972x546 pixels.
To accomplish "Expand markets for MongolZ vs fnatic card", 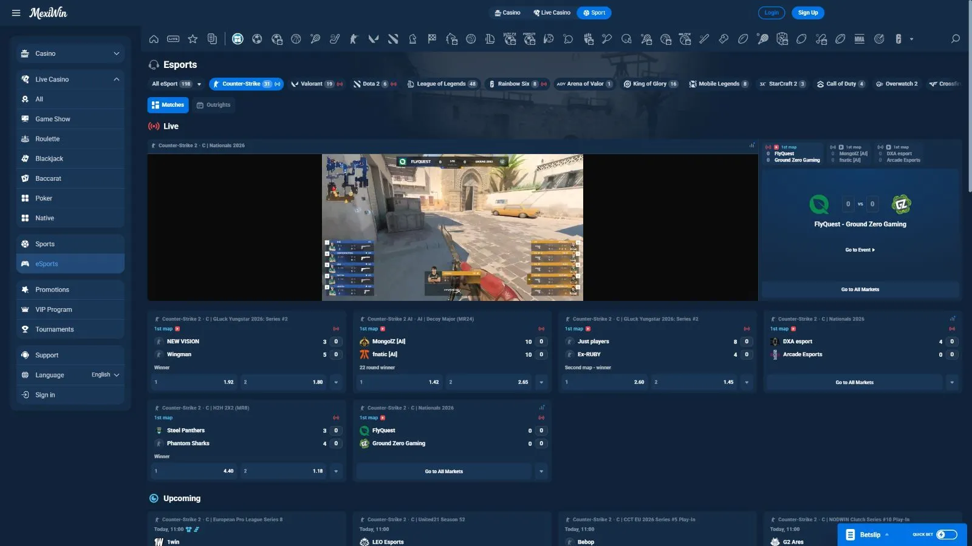I will [541, 382].
